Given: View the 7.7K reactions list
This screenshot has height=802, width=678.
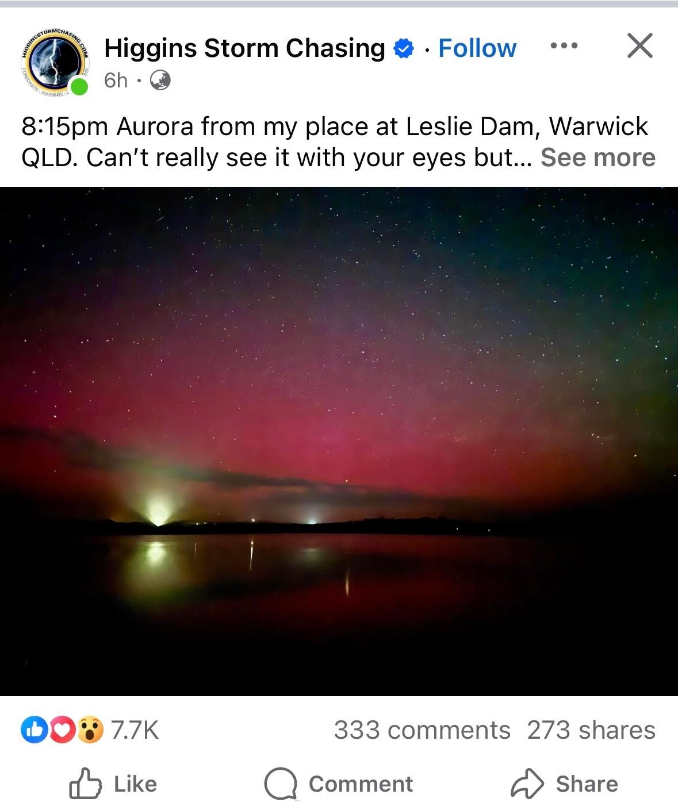Looking at the screenshot, I should tap(134, 730).
